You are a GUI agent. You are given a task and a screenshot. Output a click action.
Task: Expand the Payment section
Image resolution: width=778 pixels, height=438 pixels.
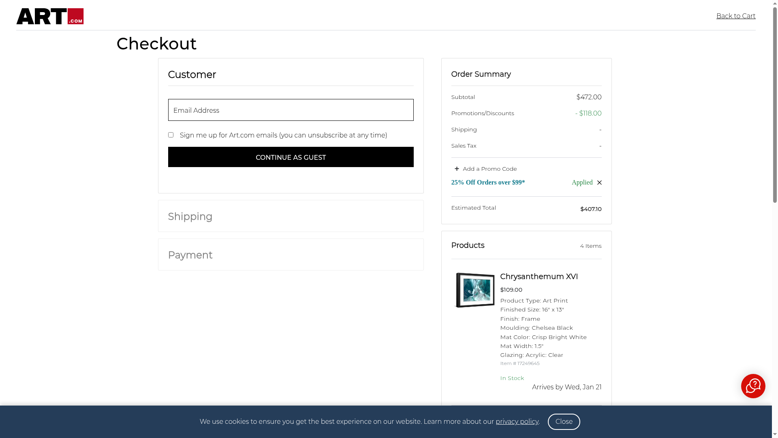190,255
